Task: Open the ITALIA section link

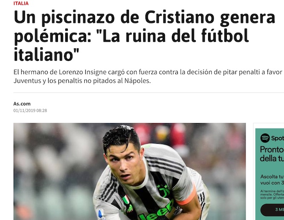Action: click(21, 3)
